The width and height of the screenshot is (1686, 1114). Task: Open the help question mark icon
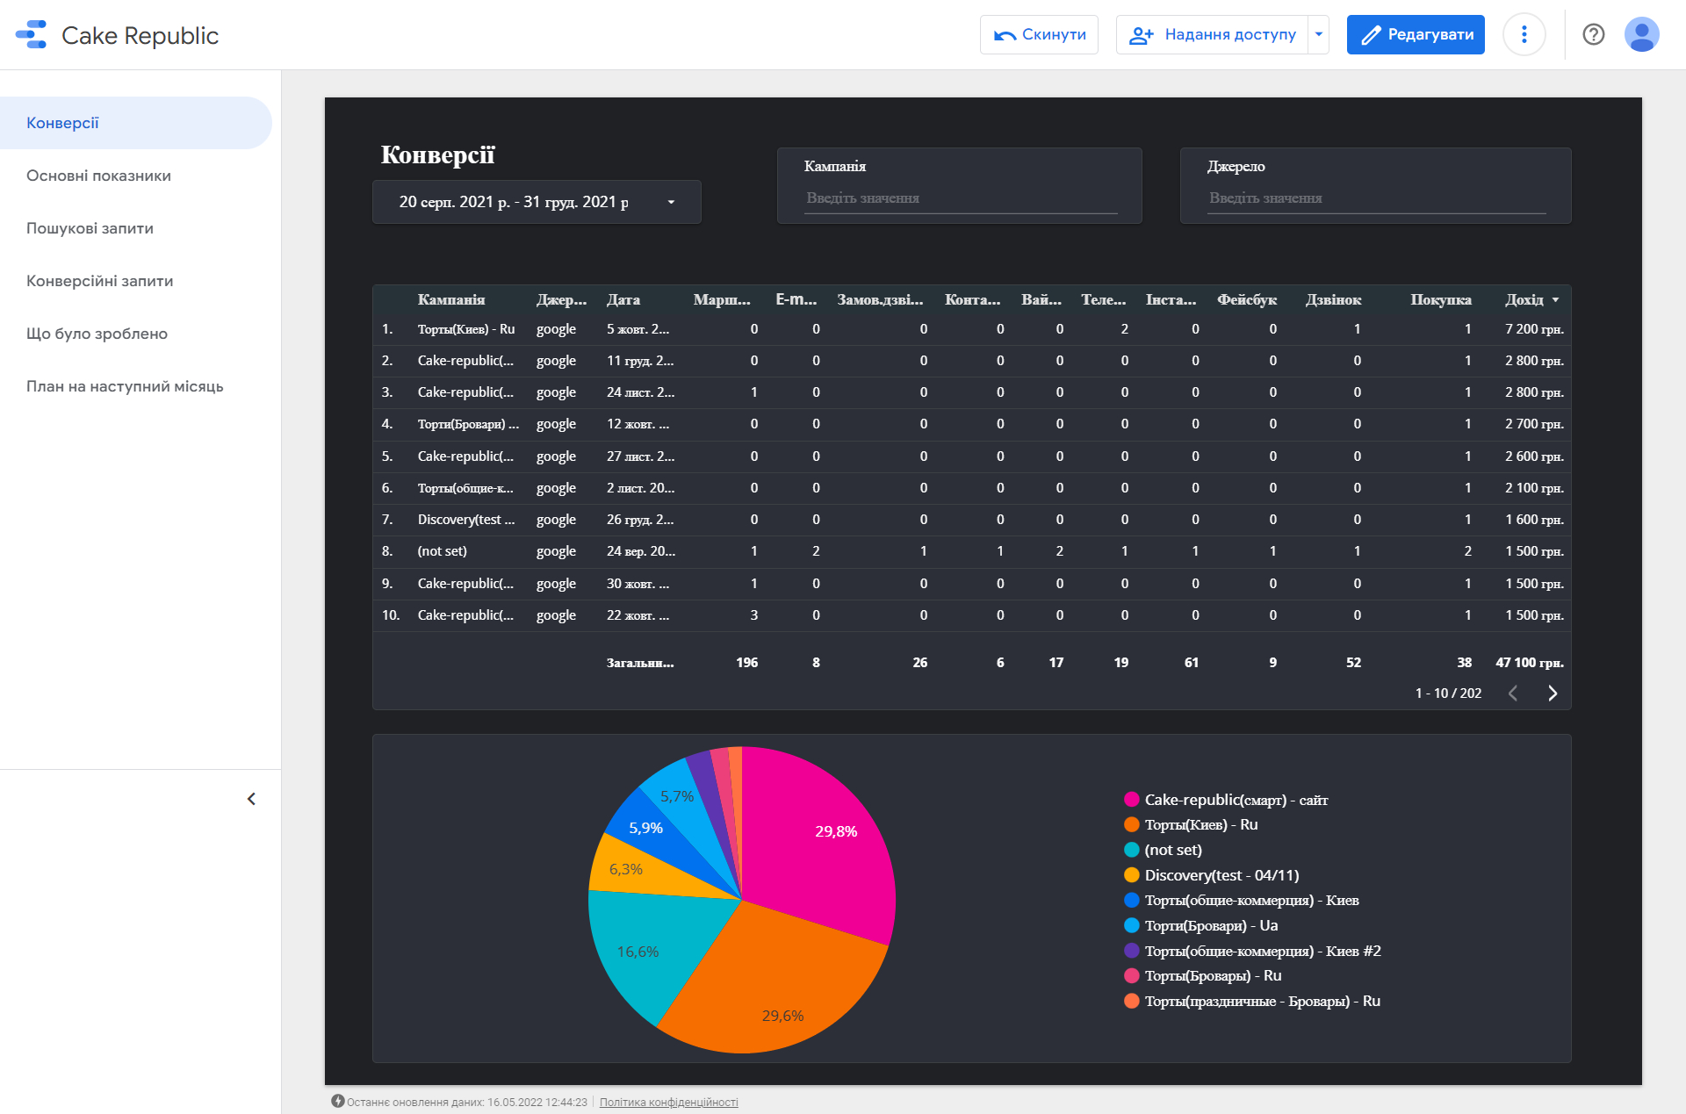coord(1594,34)
